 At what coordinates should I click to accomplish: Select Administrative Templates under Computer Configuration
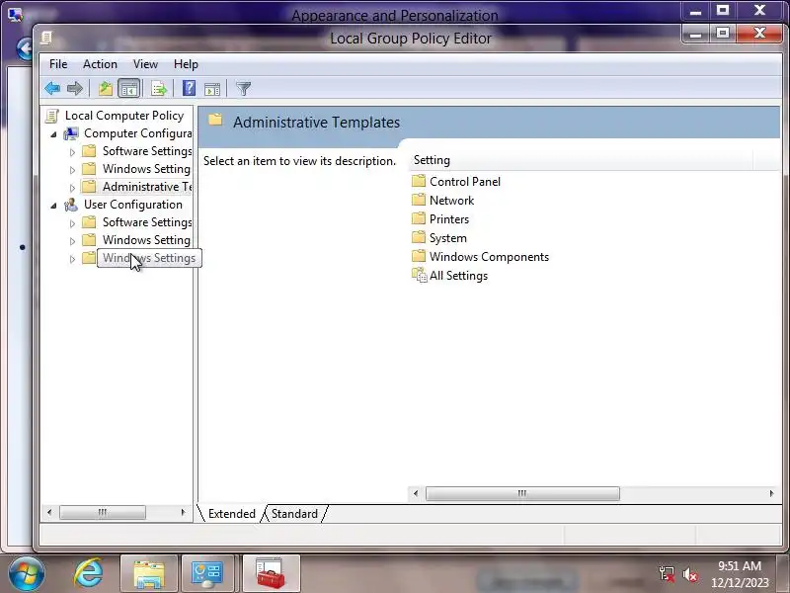coord(146,187)
